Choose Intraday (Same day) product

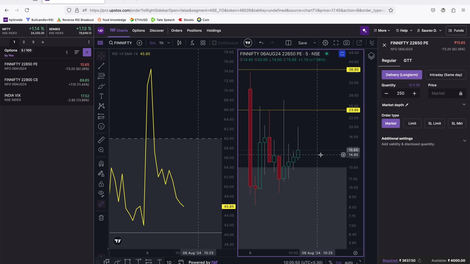click(446, 75)
